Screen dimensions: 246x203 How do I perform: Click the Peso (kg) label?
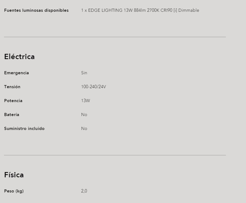tap(14, 191)
